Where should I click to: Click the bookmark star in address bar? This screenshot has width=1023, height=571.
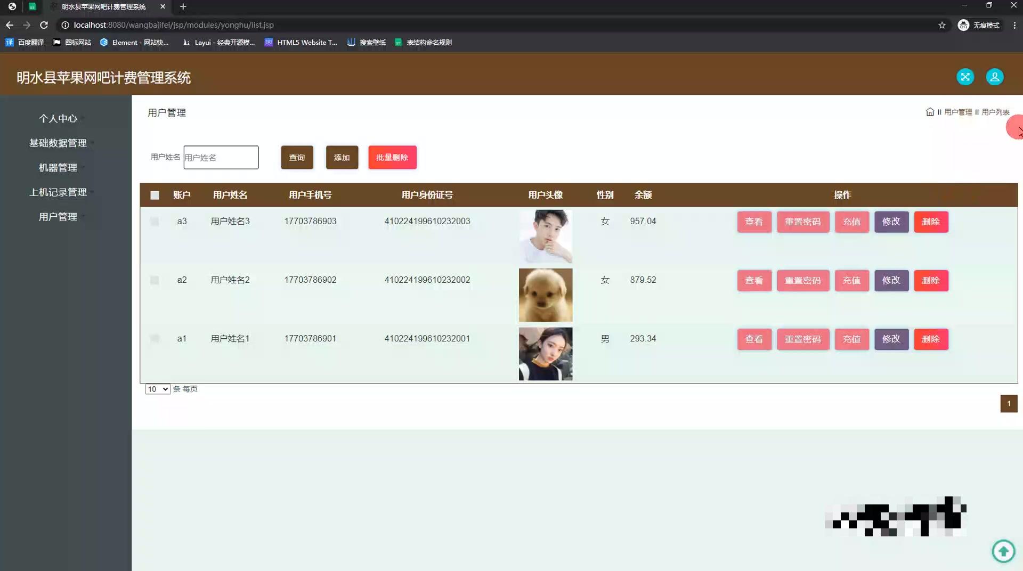[x=942, y=25]
